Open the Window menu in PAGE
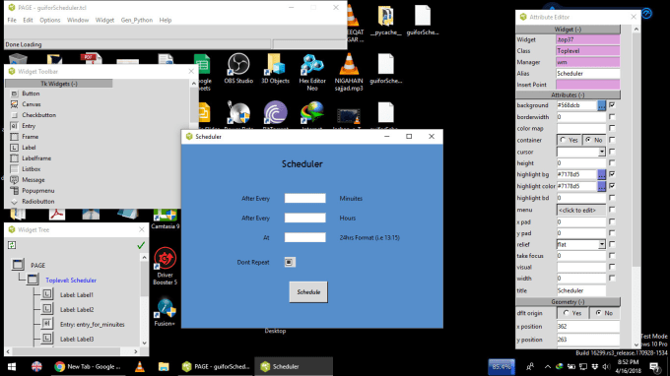Viewport: 670px width, 376px height. click(78, 20)
